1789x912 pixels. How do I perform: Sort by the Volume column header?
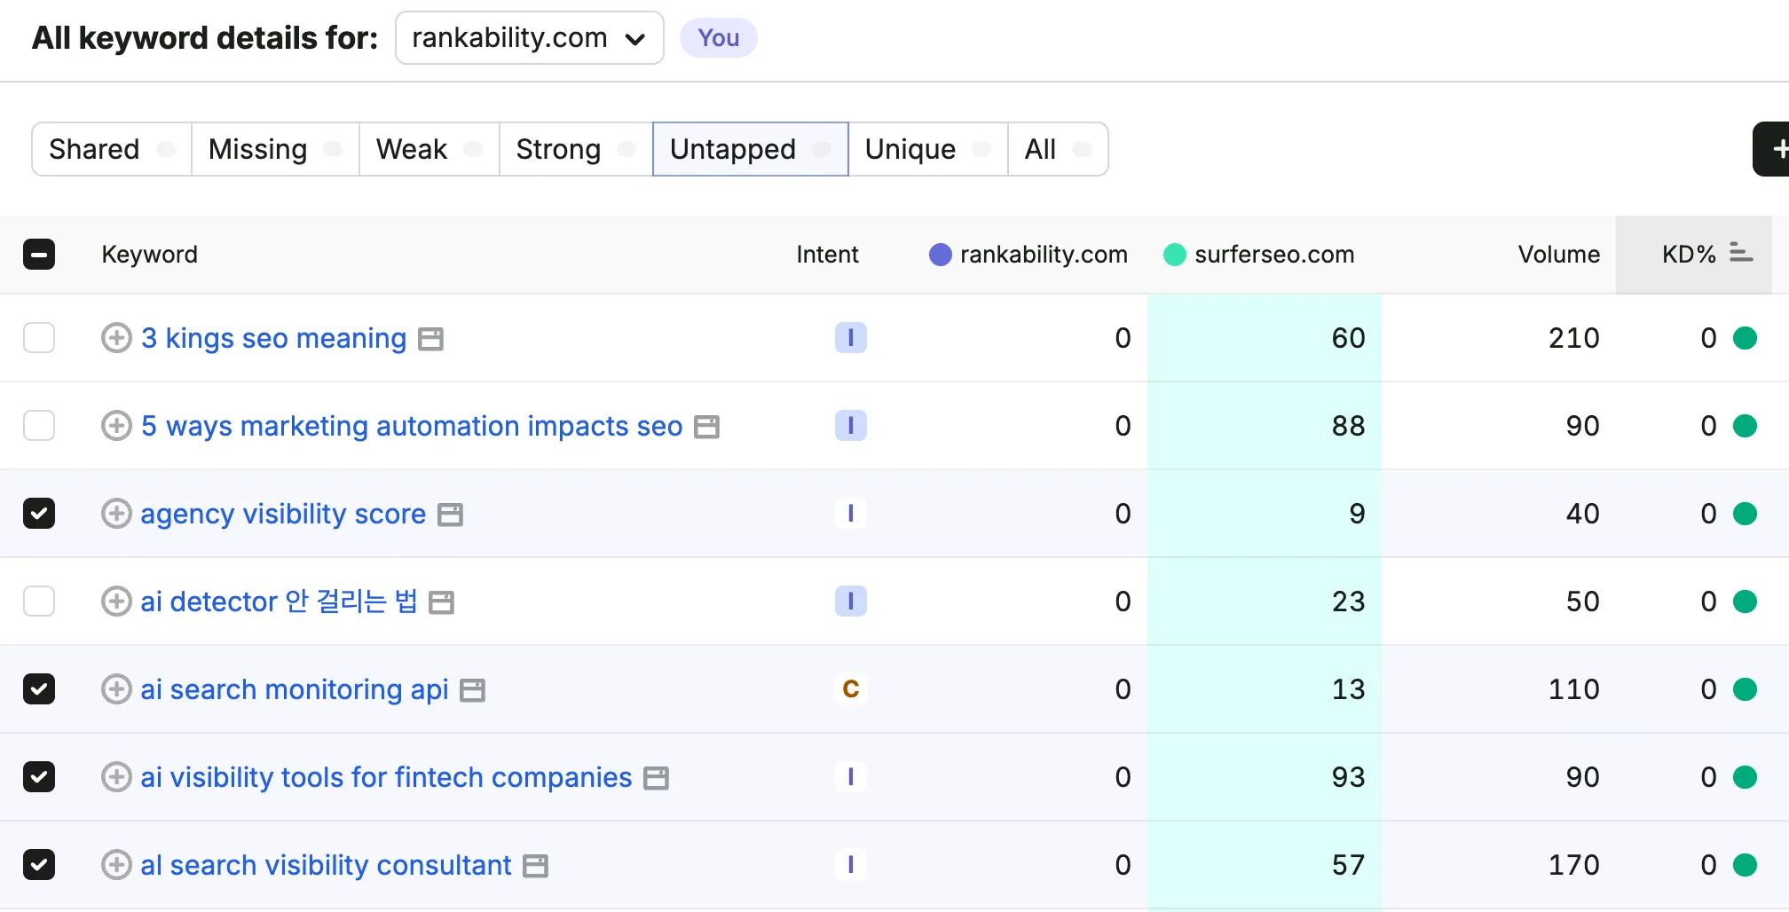tap(1558, 255)
